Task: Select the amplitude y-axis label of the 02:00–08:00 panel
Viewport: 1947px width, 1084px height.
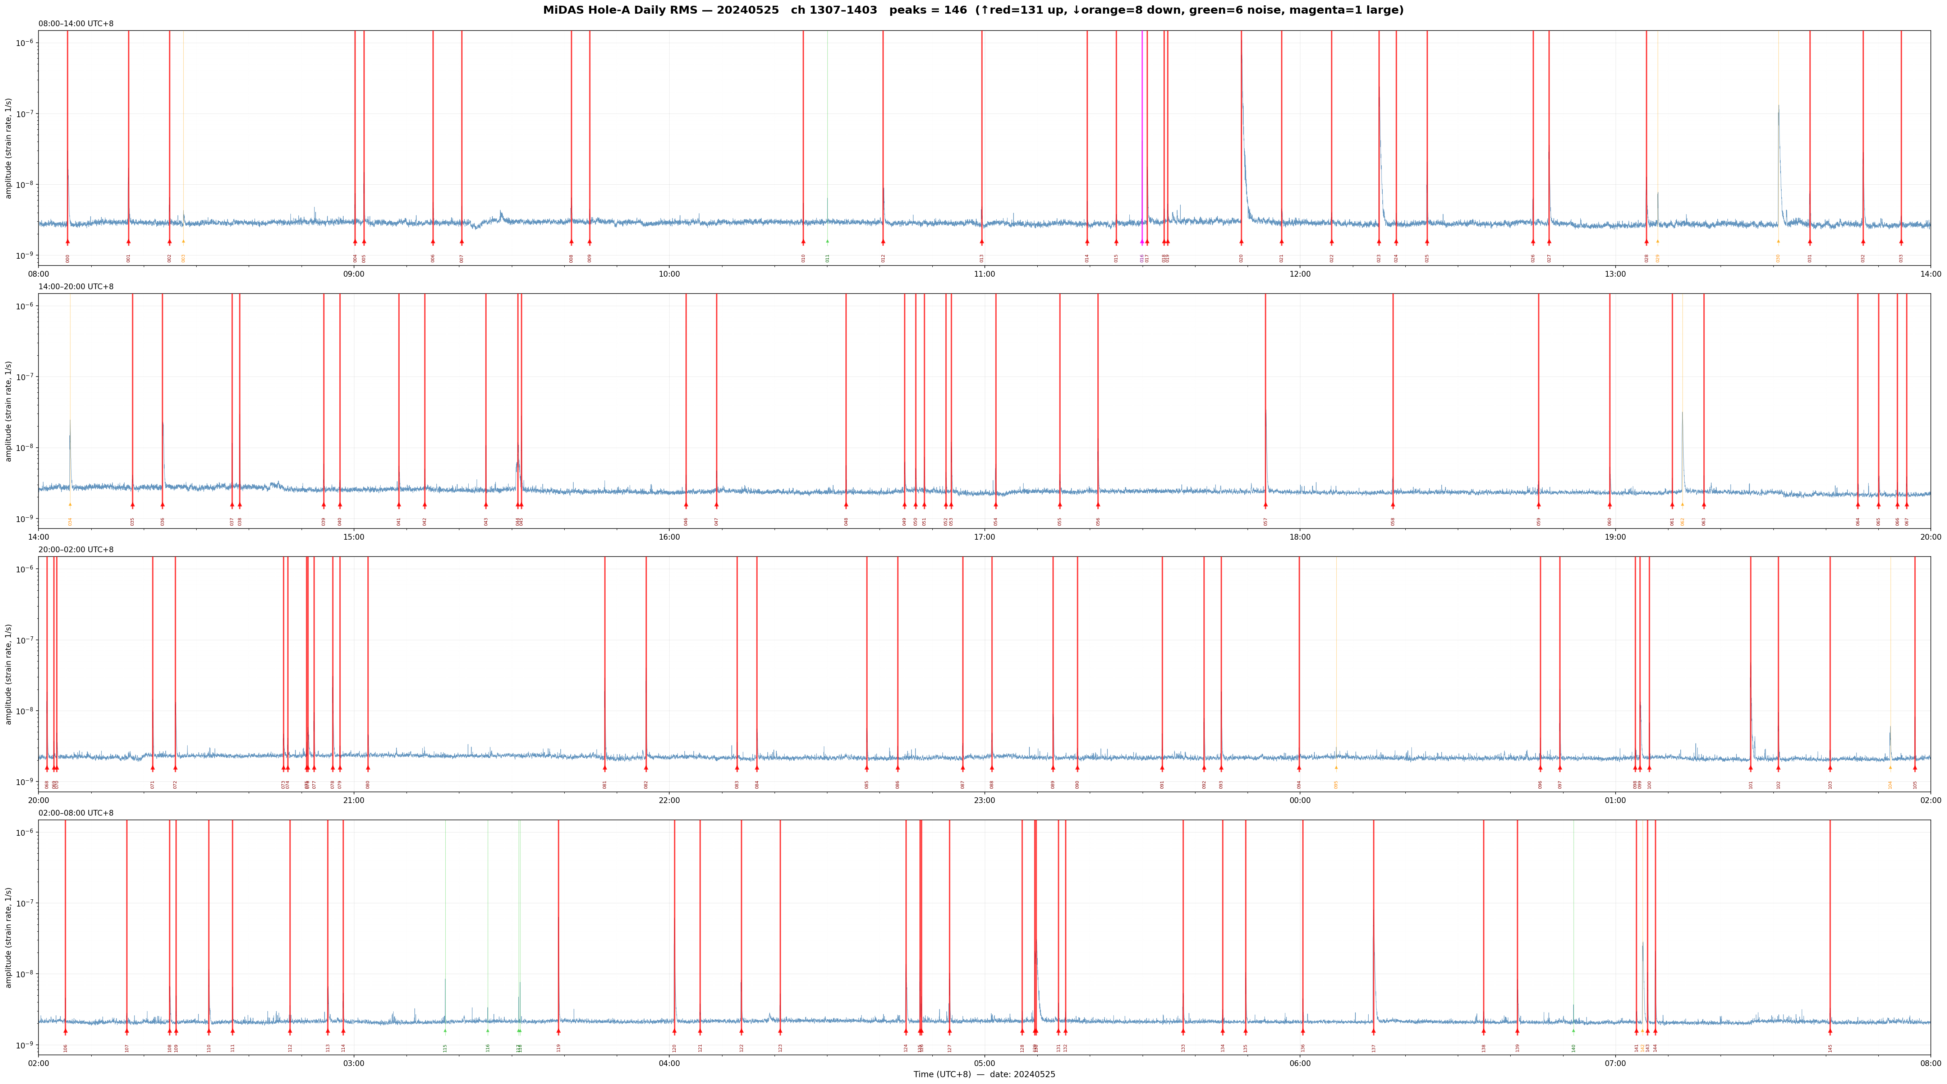Action: (x=9, y=937)
